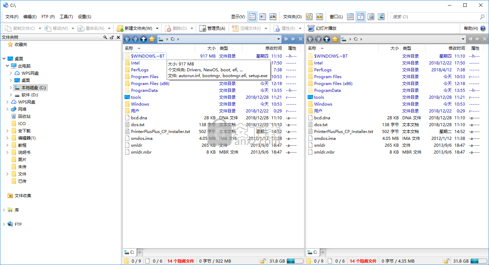Go up one level in right pane
Image resolution: width=489 pixels, height=265 pixels.
(327, 39)
